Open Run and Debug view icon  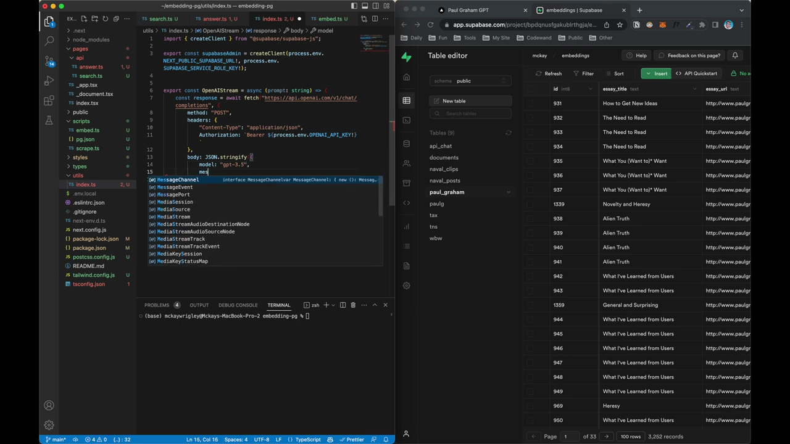(49, 81)
